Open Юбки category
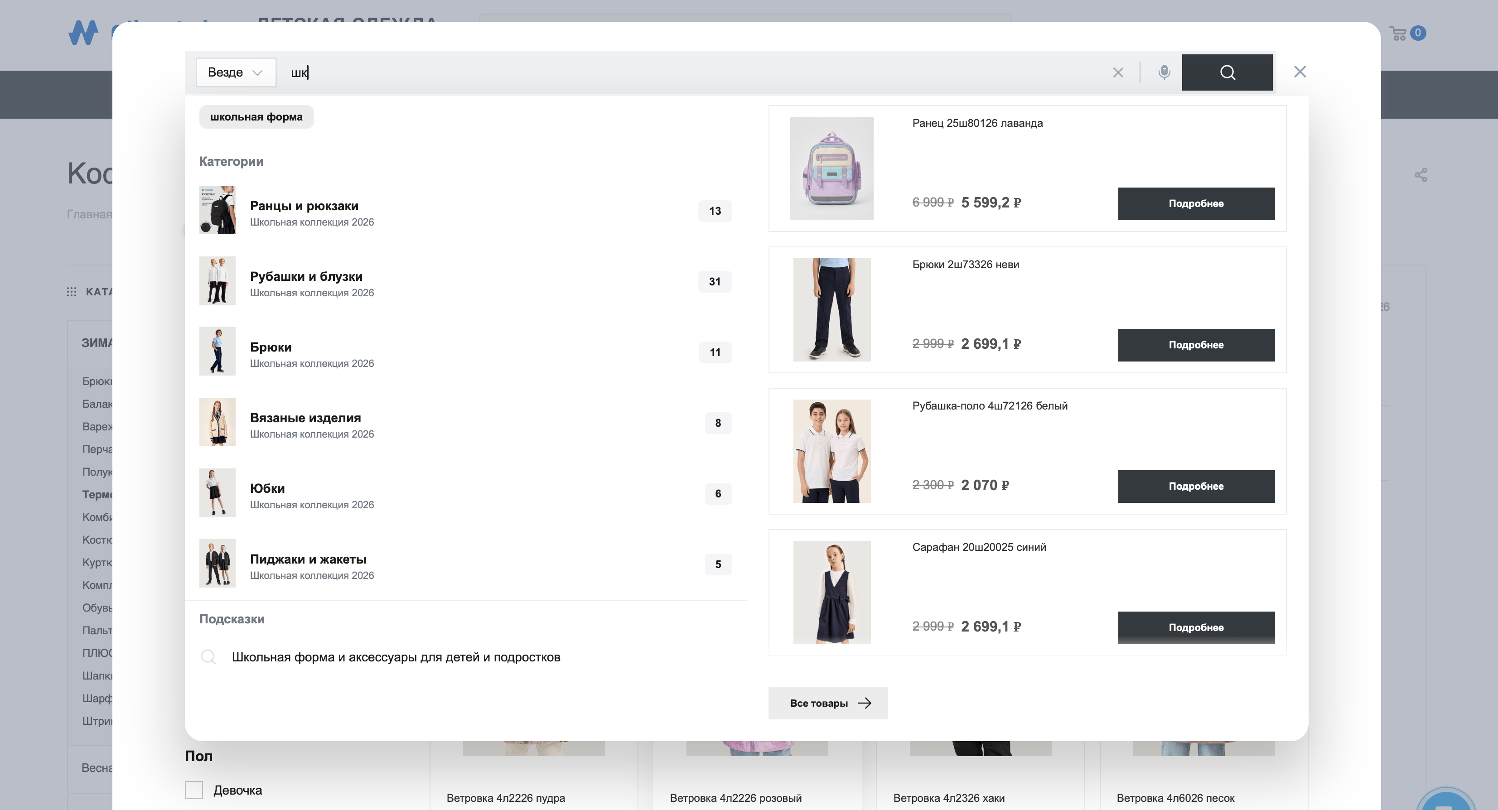The image size is (1498, 810). [465, 493]
